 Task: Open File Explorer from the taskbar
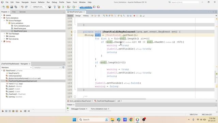112,120
